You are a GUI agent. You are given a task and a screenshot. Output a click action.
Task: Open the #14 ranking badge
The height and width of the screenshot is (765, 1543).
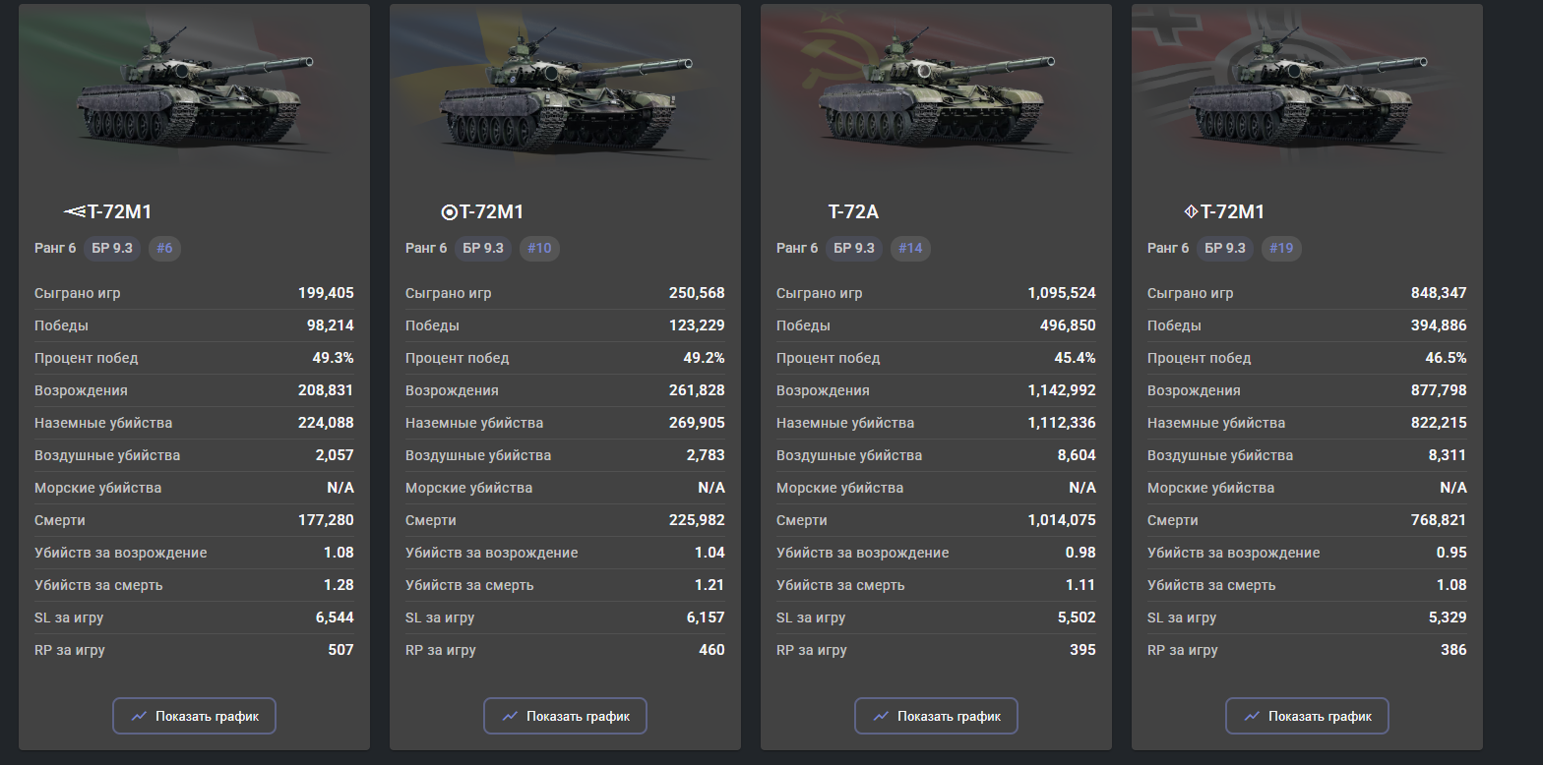910,248
